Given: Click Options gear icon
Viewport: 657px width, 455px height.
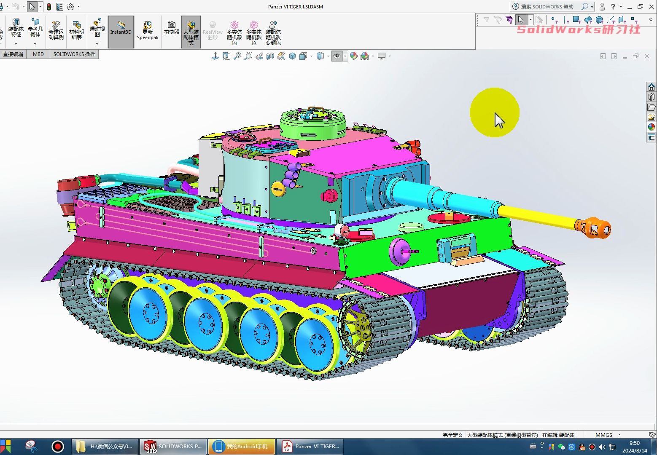Looking at the screenshot, I should (70, 7).
